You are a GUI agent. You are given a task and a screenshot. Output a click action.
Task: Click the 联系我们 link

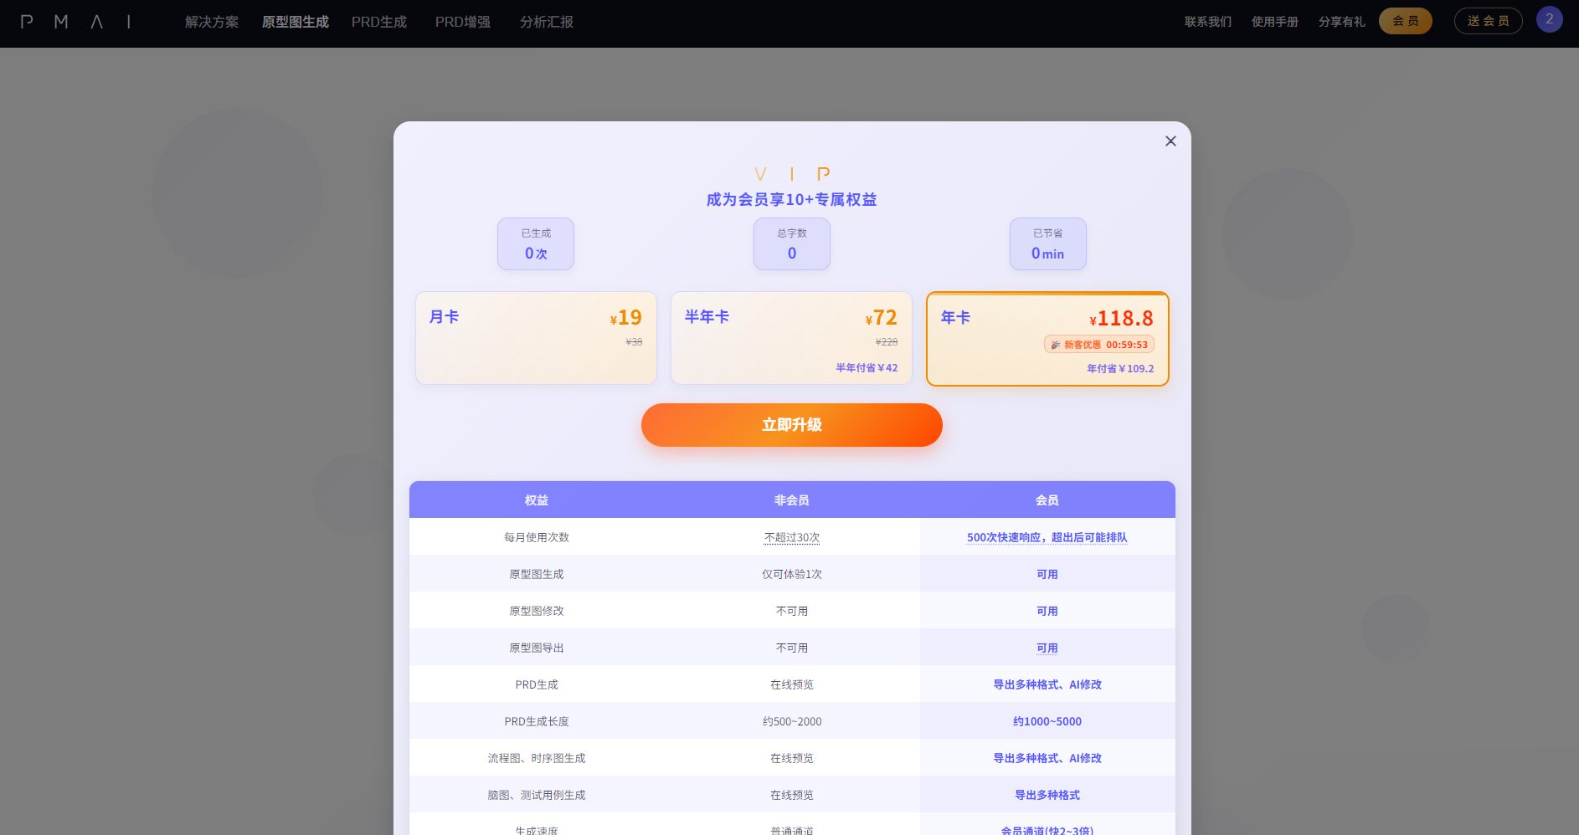[x=1207, y=22]
